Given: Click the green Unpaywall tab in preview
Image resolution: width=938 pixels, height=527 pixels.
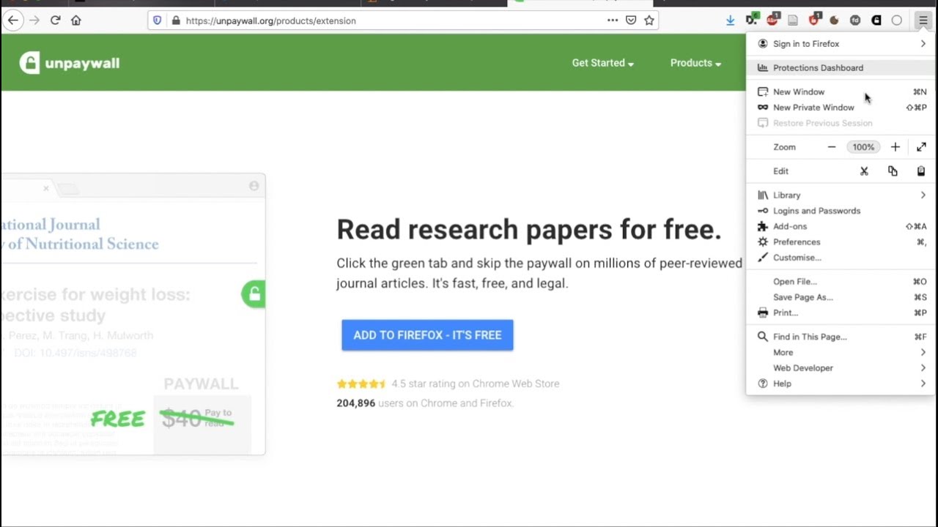Looking at the screenshot, I should click(x=254, y=294).
